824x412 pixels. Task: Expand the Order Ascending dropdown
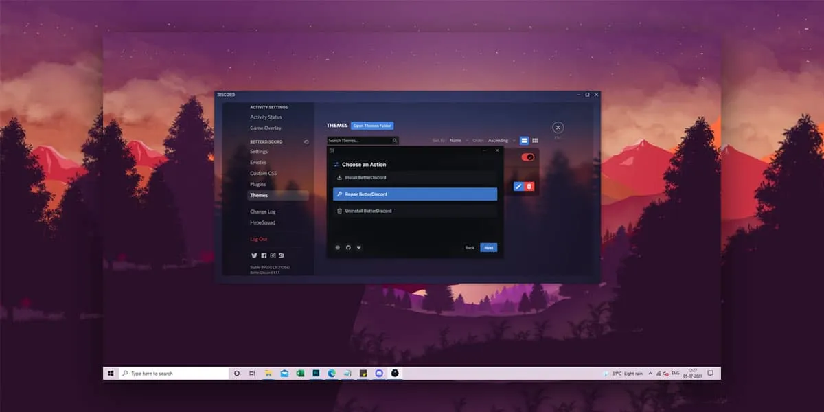click(501, 141)
